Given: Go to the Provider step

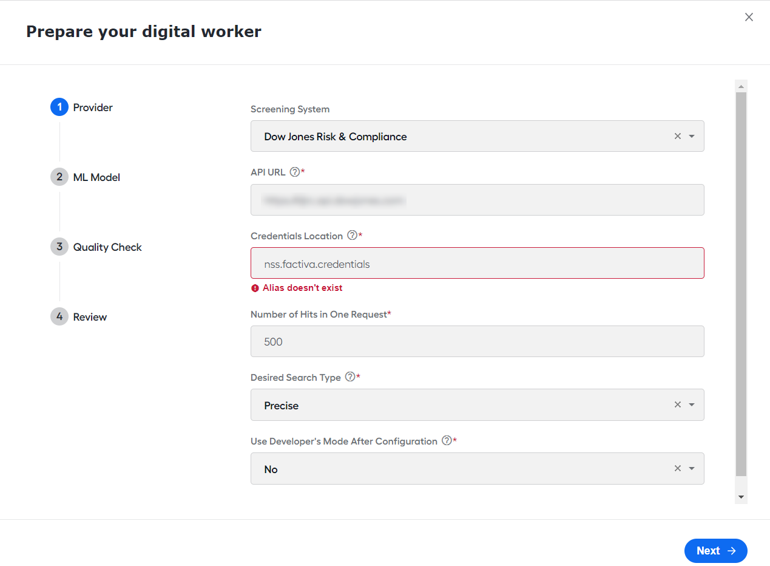Looking at the screenshot, I should pyautogui.click(x=82, y=107).
